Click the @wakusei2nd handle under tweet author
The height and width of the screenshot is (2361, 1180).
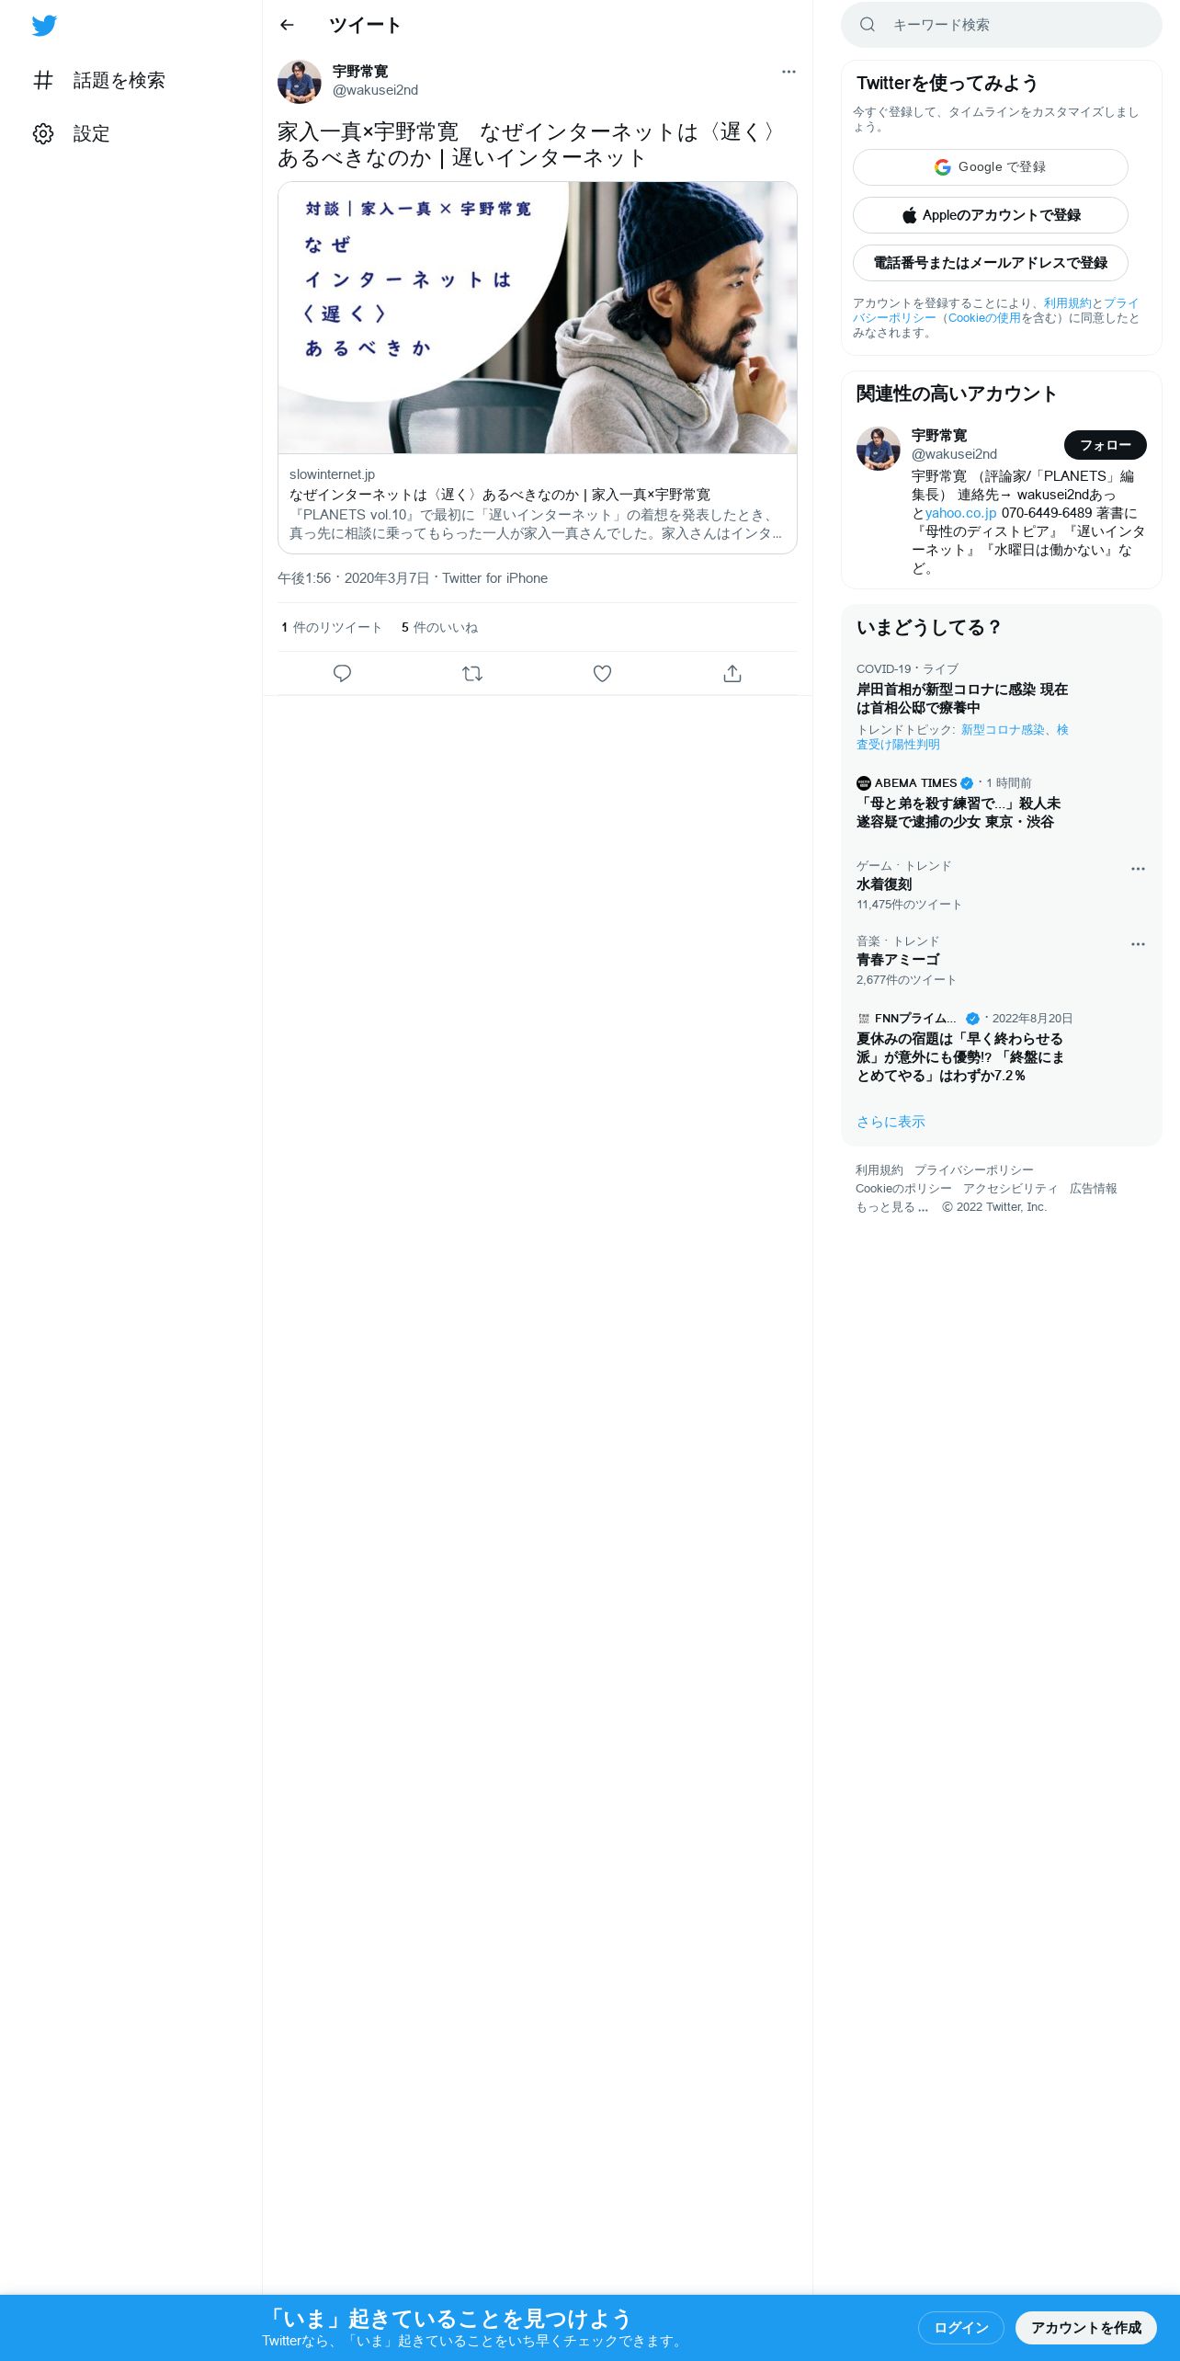(375, 90)
